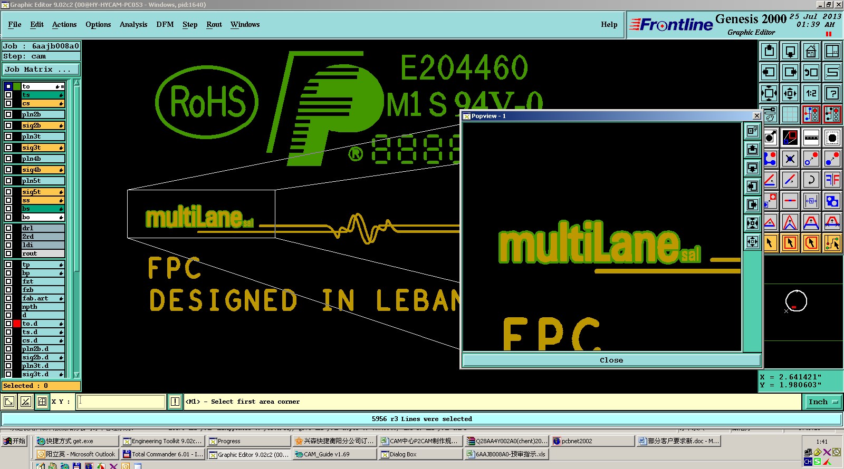Select the ruler measure tool
The height and width of the screenshot is (469, 844).
[811, 138]
